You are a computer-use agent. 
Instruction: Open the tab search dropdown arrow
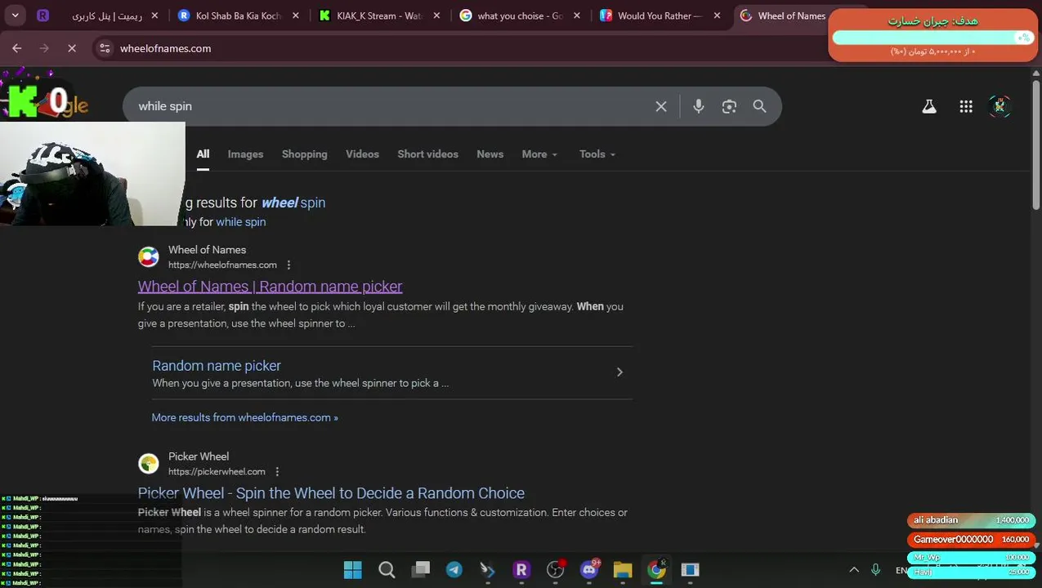pyautogui.click(x=15, y=16)
